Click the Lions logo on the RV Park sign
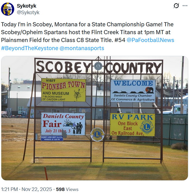Screen dimensions: 190x194 click(x=147, y=127)
